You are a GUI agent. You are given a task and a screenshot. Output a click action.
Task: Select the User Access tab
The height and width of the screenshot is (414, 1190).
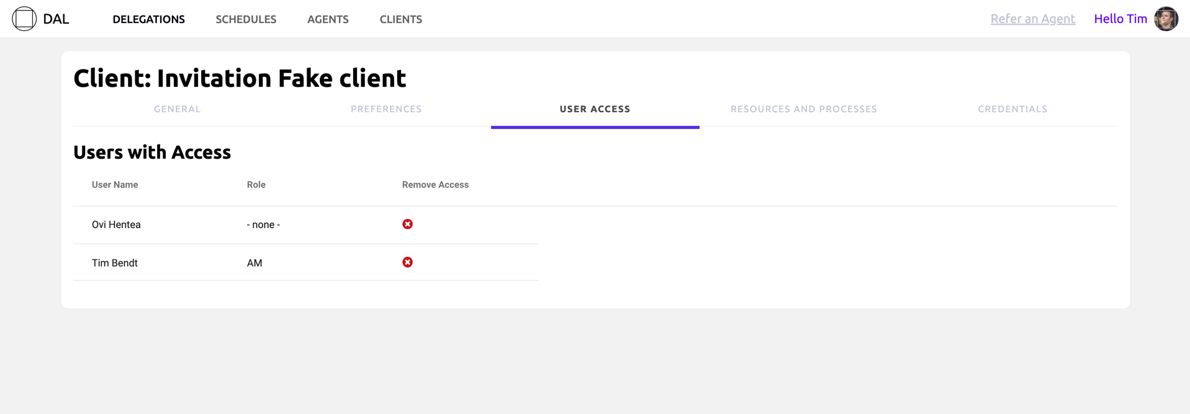pos(595,109)
